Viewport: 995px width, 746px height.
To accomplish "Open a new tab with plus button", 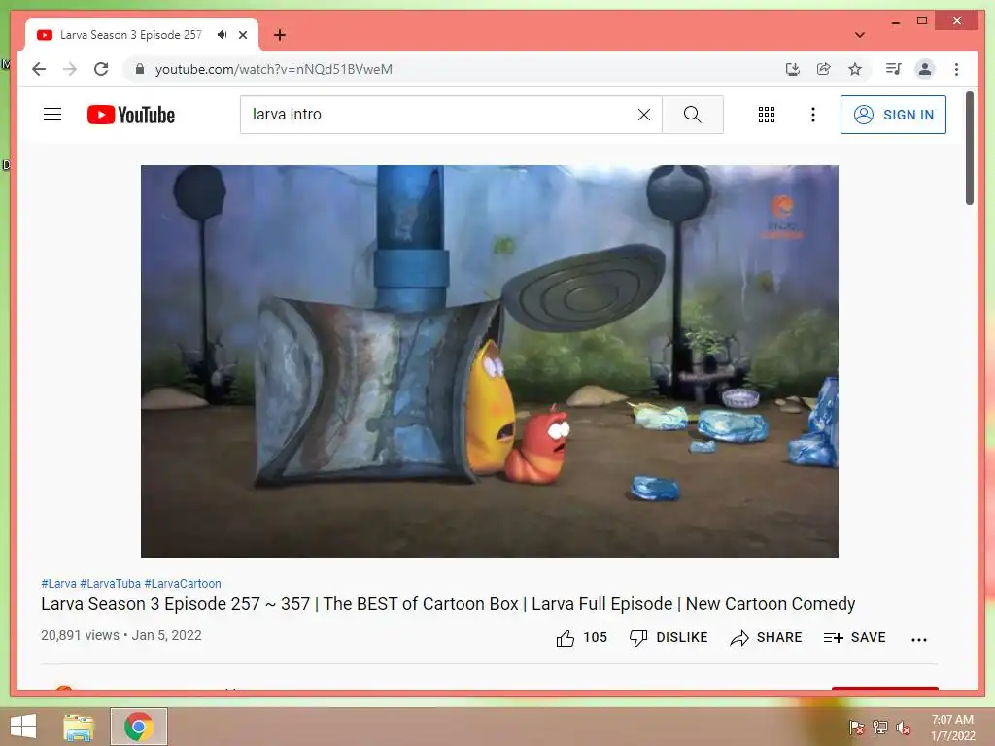I will pos(279,35).
